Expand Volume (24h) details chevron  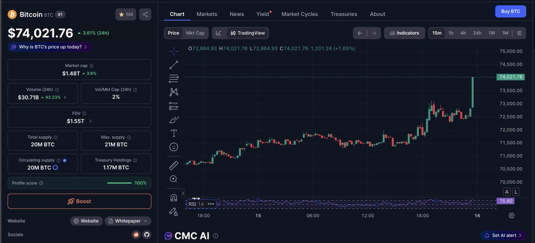click(65, 97)
